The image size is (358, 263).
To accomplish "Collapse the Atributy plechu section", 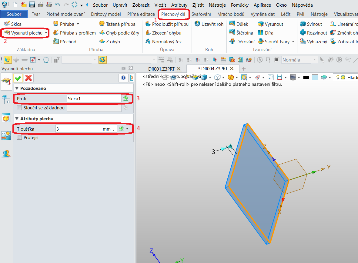I will pyautogui.click(x=17, y=119).
